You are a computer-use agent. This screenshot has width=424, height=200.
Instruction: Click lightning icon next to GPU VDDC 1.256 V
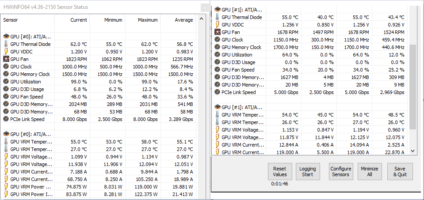[x=218, y=25]
